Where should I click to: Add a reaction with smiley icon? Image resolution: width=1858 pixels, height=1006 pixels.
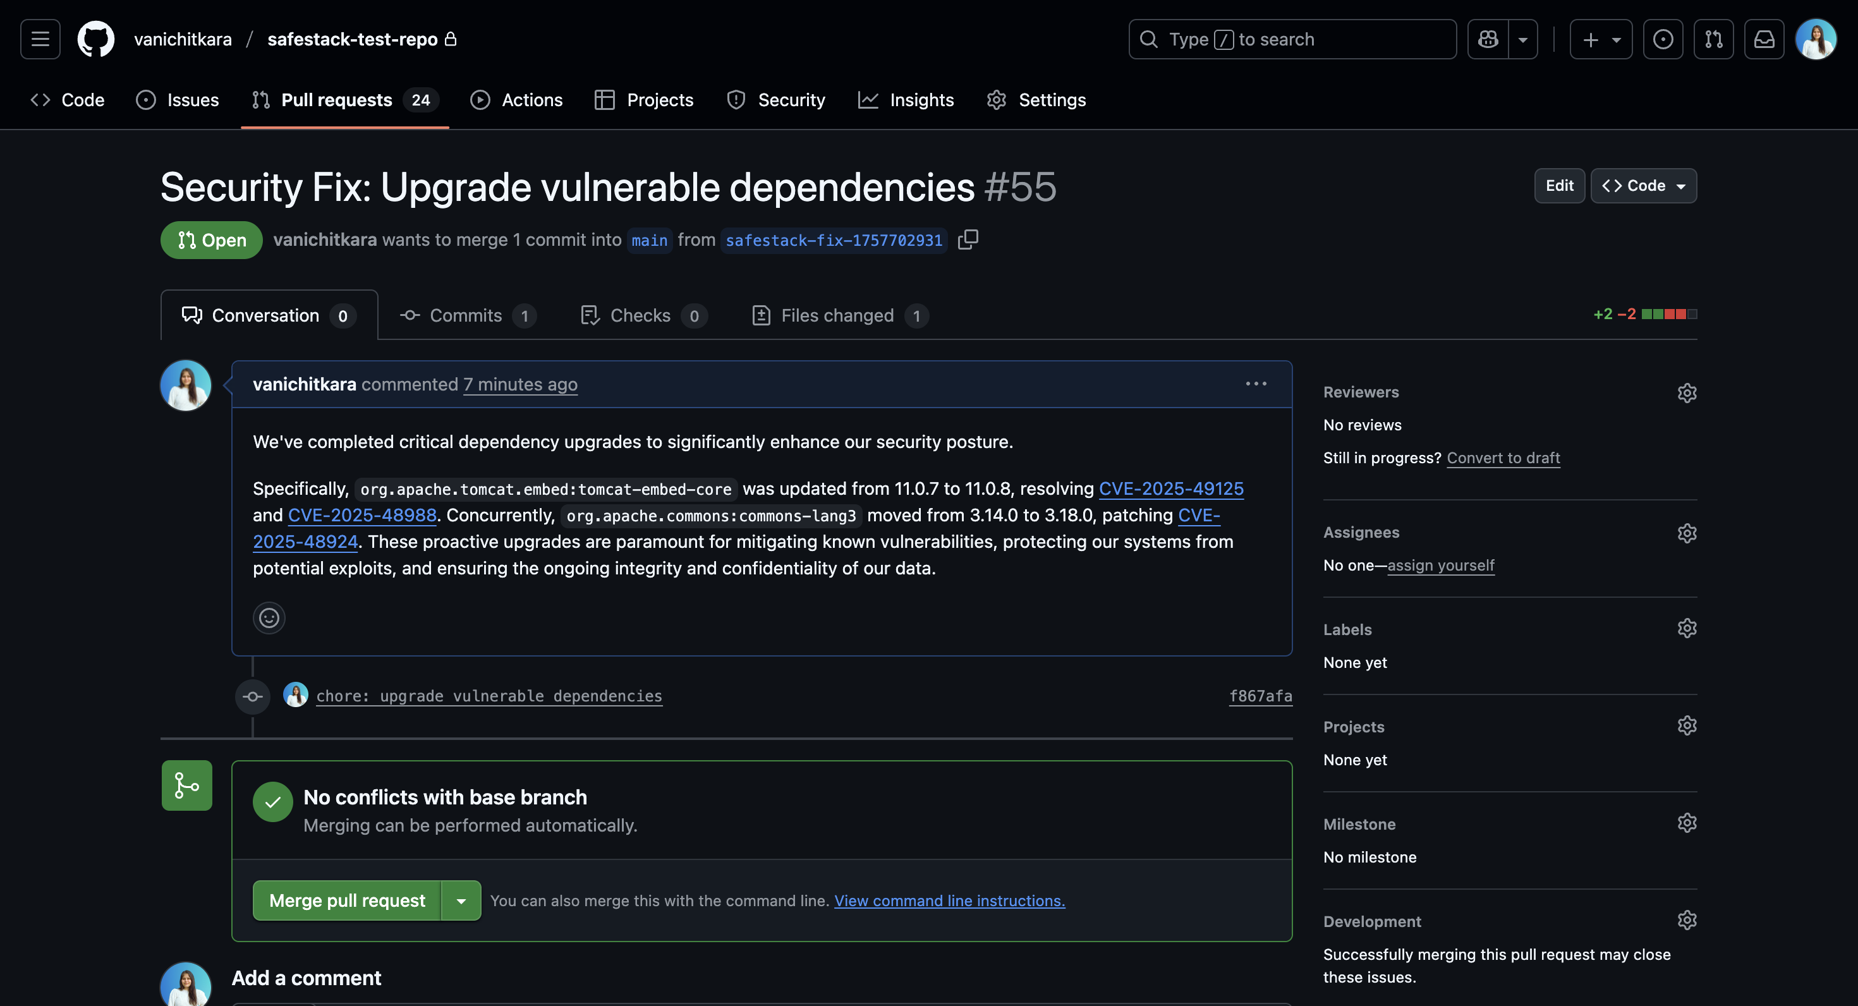pos(269,618)
